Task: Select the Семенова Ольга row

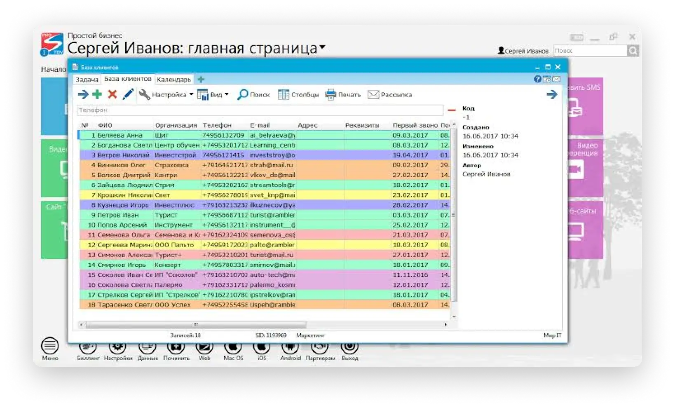Action: (x=264, y=235)
